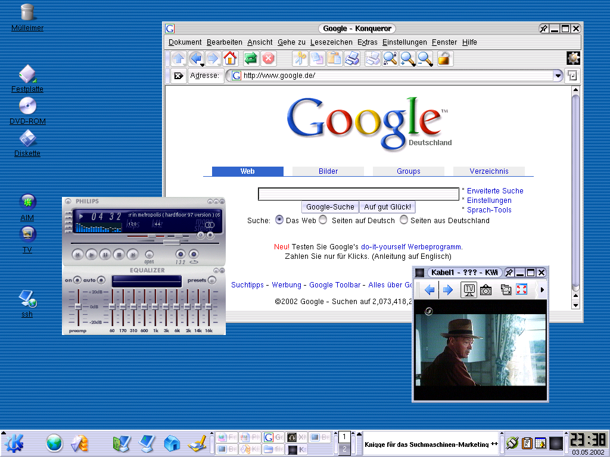
Task: Click the TV monitor icon in Kabel1 window
Action: pyautogui.click(x=469, y=290)
